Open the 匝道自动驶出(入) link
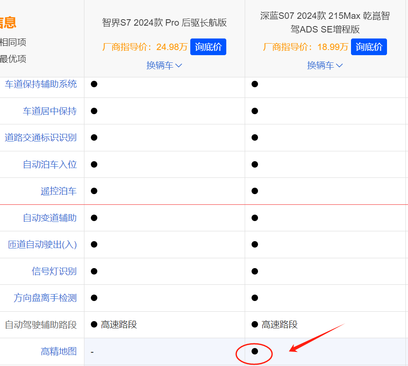Viewport: 408px width, 366px height. pos(42,245)
